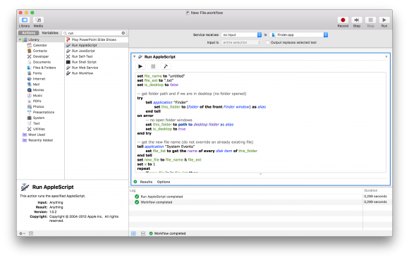Image resolution: width=409 pixels, height=260 pixels.
Task: Open the Service receives dropdown
Action: [x=241, y=35]
